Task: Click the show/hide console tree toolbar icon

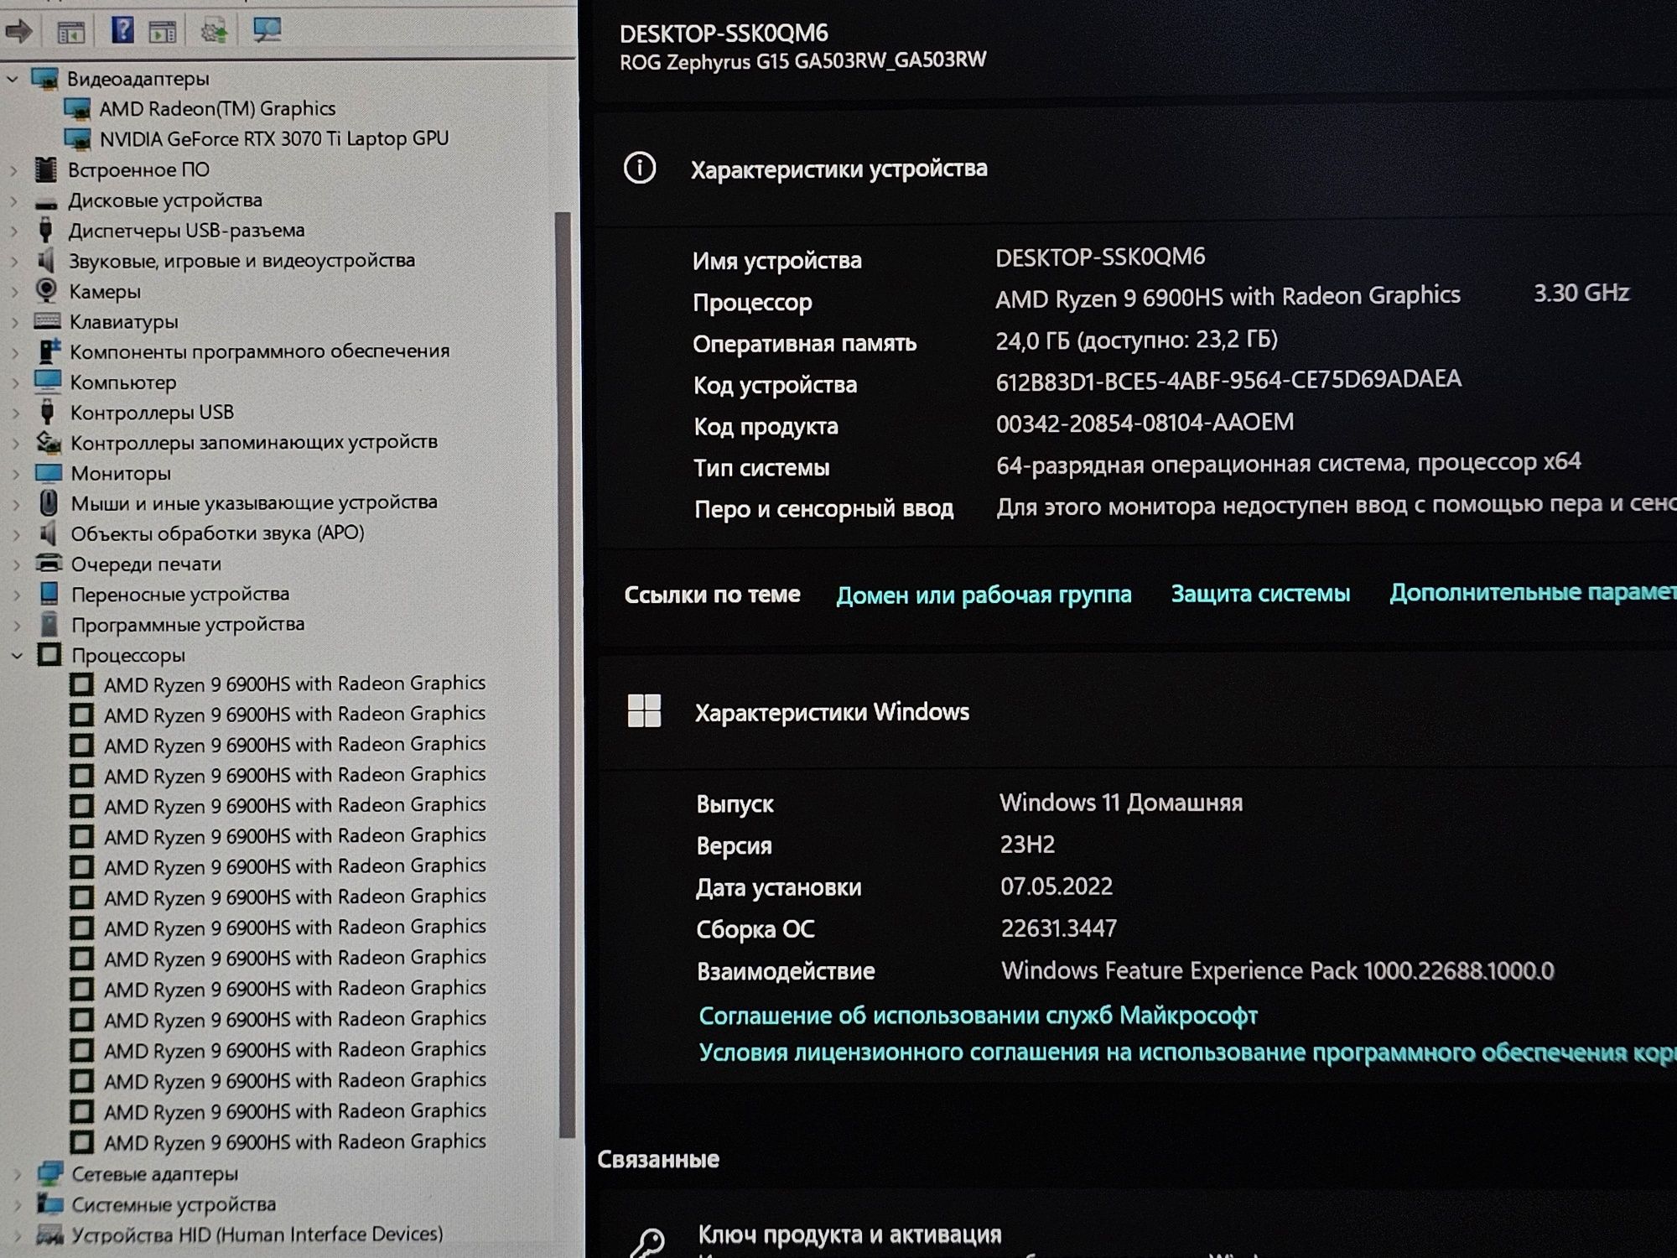Action: click(71, 33)
